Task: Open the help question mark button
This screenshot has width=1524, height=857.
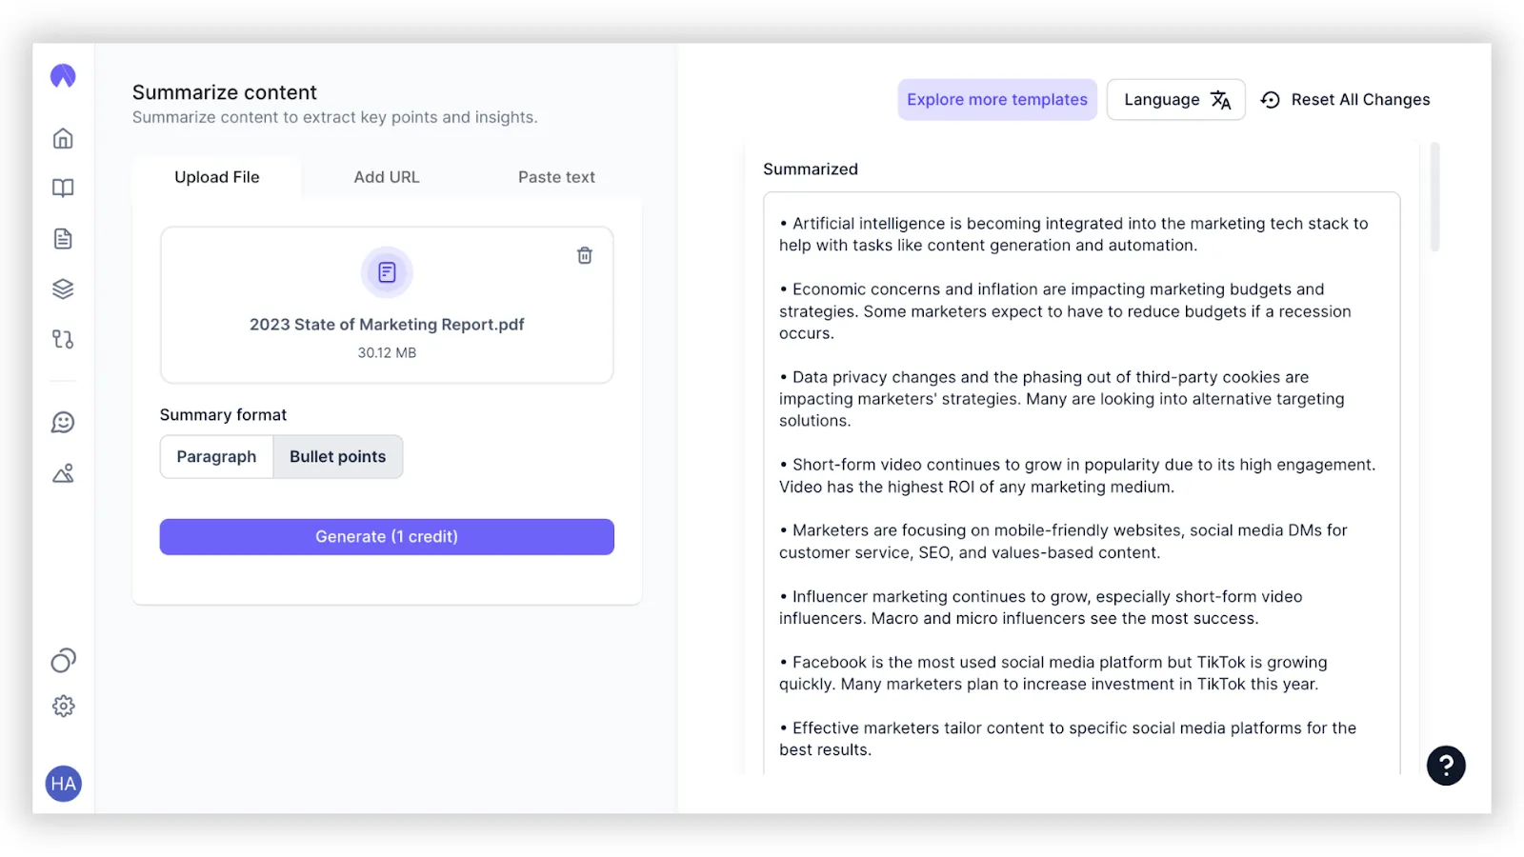Action: tap(1446, 765)
